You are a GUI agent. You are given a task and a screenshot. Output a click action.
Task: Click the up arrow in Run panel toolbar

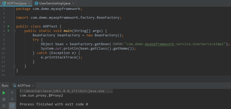[x=12, y=93]
